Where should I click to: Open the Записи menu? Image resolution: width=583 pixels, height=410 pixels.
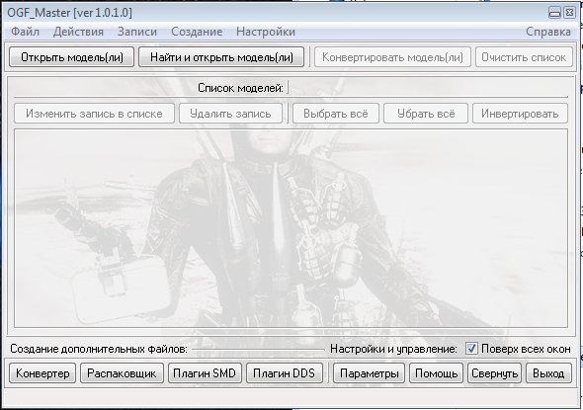[137, 32]
